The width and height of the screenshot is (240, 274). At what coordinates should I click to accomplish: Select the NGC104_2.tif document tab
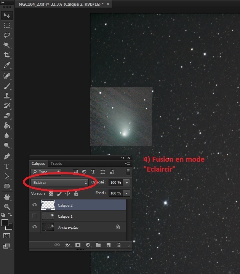point(61,4)
